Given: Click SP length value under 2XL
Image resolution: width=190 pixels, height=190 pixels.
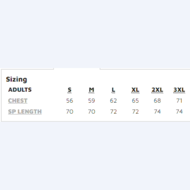Looking at the screenshot, I should (x=157, y=112).
